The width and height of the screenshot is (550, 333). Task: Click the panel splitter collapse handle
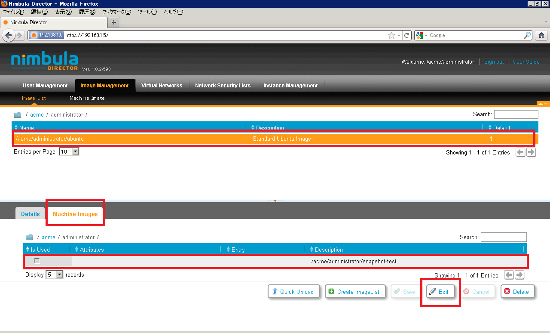point(275,201)
